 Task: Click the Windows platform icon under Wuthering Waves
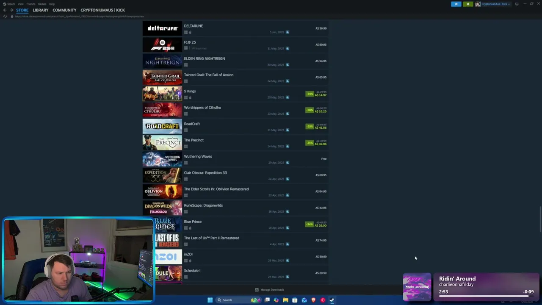[185, 163]
